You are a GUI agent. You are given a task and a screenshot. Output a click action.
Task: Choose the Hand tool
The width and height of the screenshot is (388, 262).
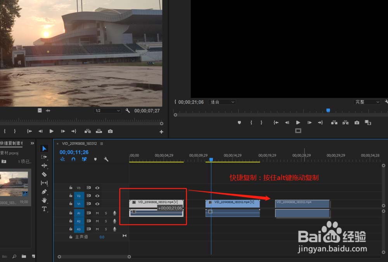click(x=44, y=200)
